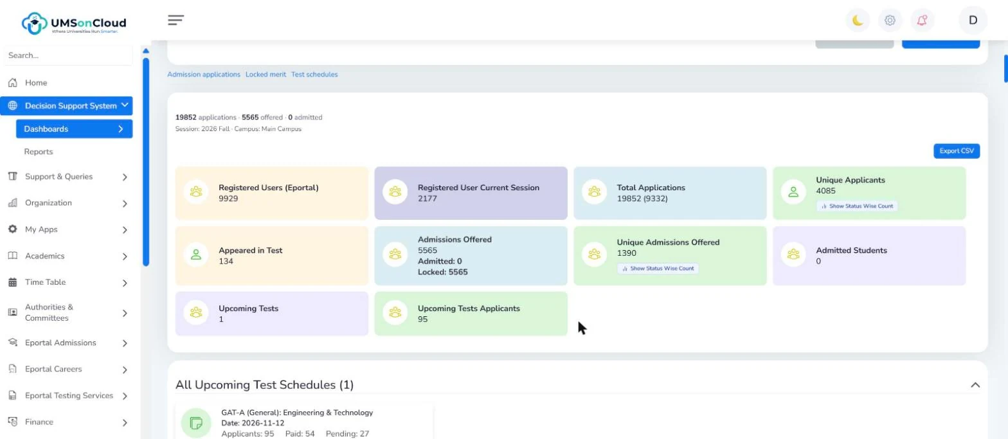Collapse All Upcoming Test Schedules section
The height and width of the screenshot is (439, 1008).
[x=975, y=385]
